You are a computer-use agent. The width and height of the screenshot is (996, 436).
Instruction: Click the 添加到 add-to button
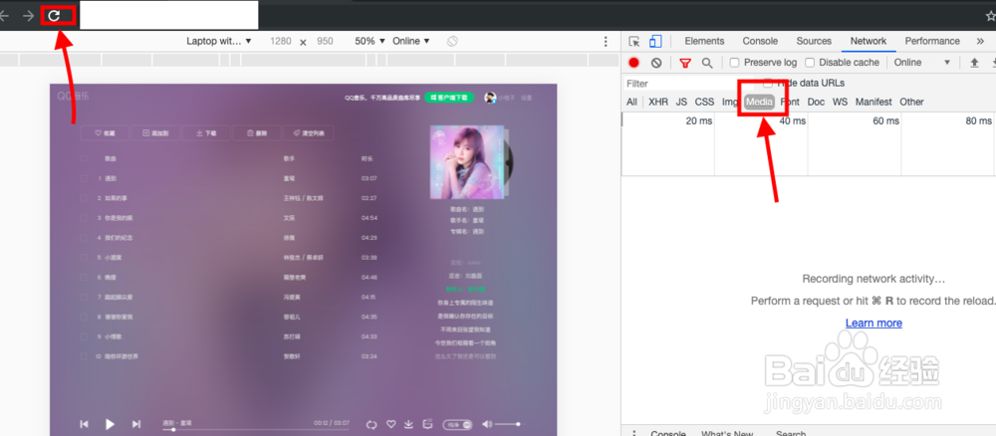[155, 133]
